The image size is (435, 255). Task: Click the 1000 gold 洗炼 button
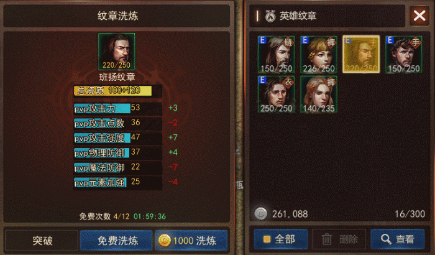[x=191, y=240]
